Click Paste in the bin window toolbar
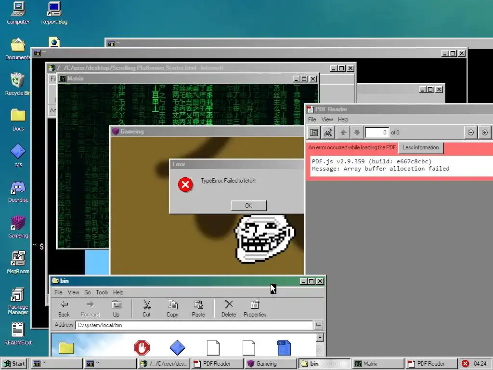 (x=198, y=309)
